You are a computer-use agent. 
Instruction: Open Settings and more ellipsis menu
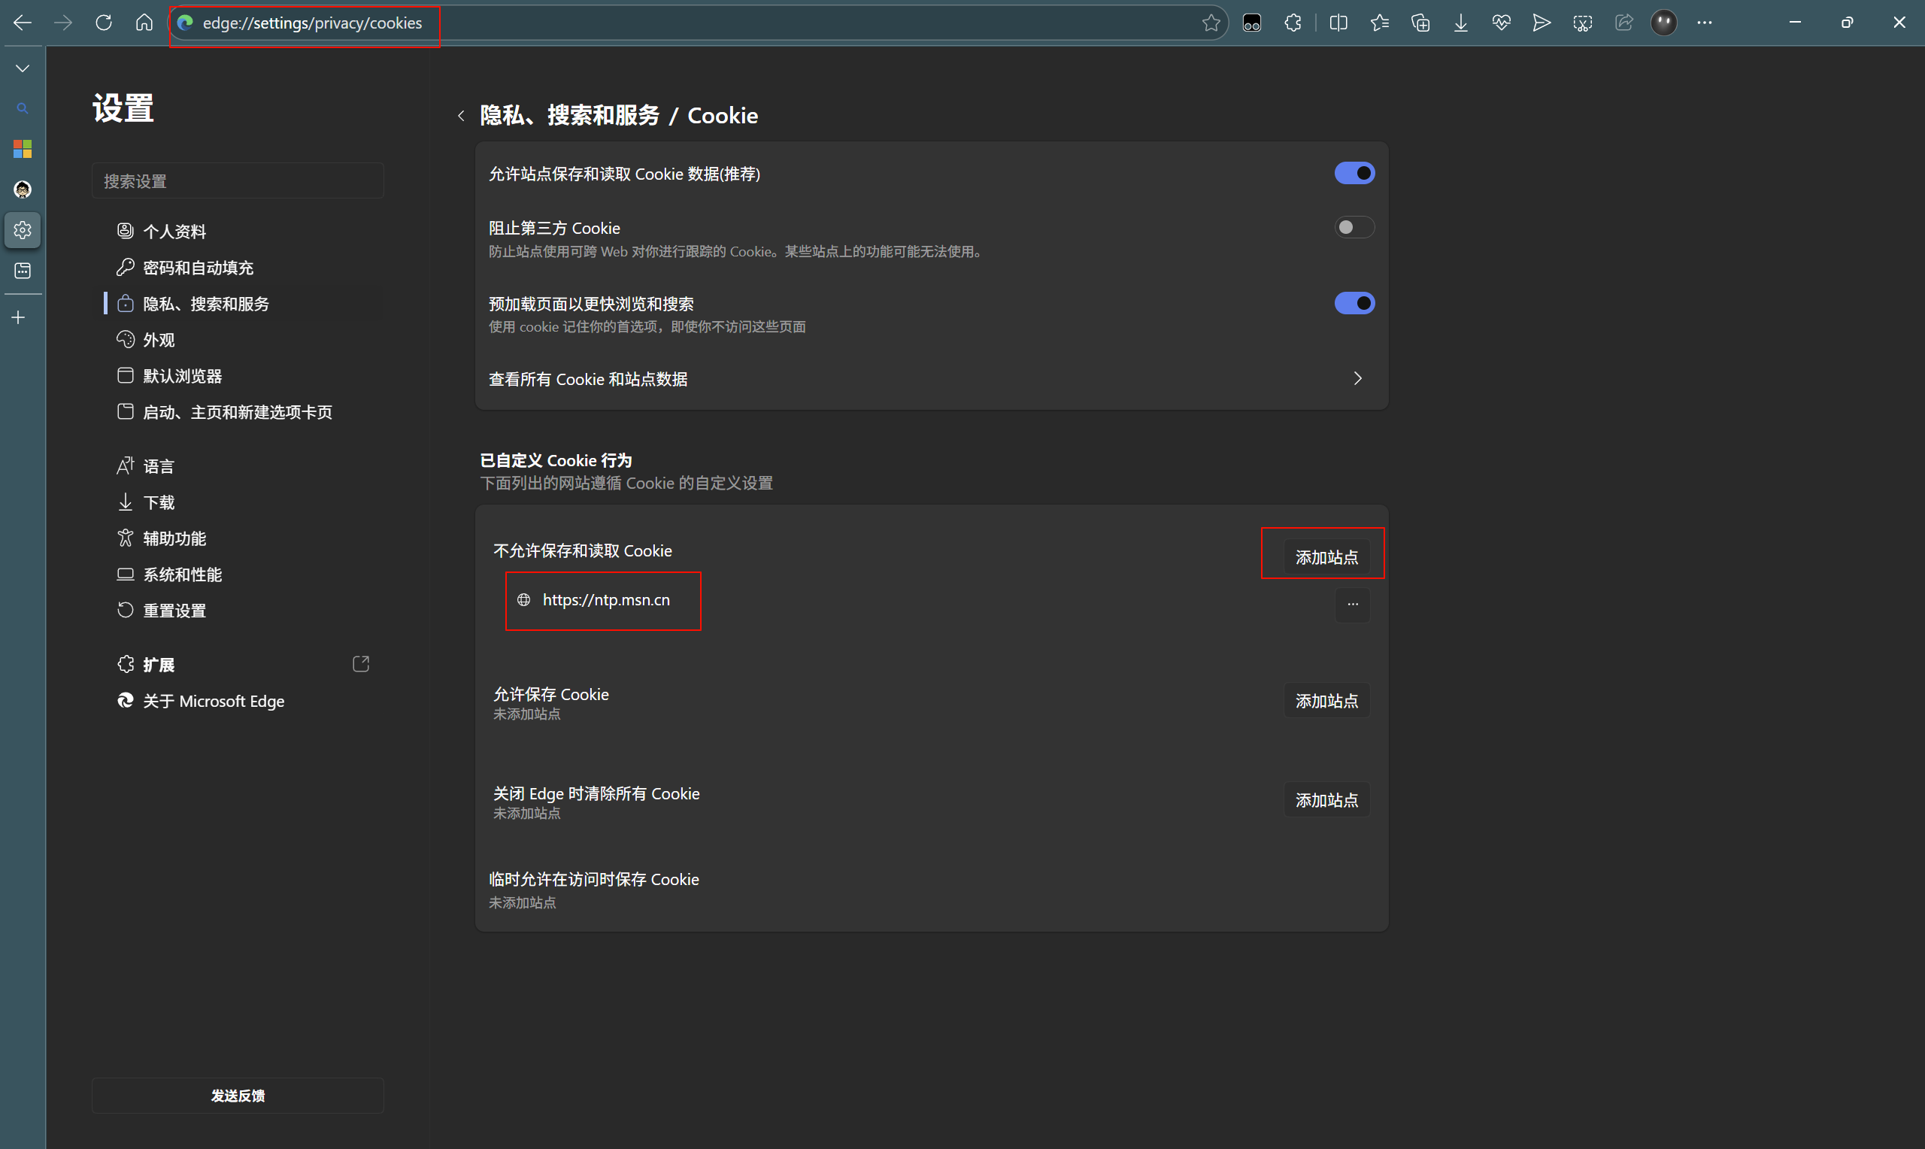click(1705, 23)
